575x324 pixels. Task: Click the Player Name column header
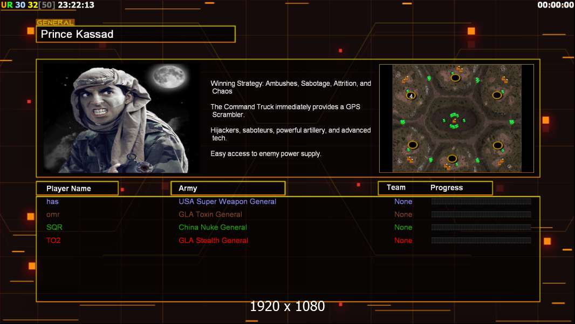point(77,188)
